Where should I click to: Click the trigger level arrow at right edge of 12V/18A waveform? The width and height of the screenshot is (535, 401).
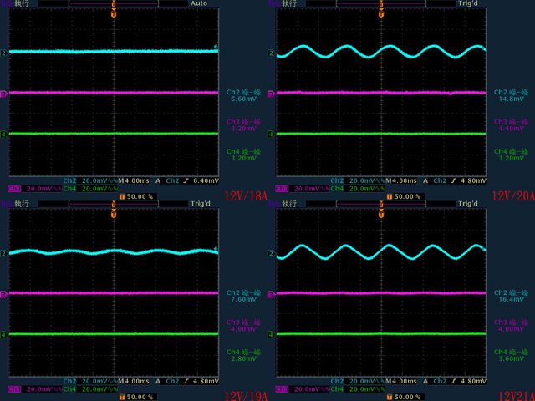[x=217, y=47]
